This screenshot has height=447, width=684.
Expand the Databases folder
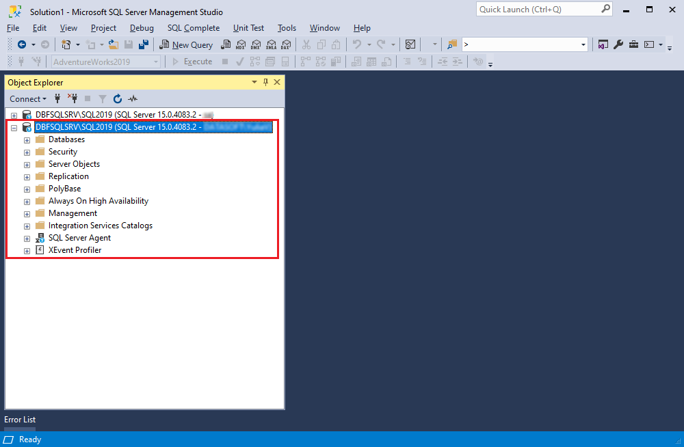click(x=27, y=140)
